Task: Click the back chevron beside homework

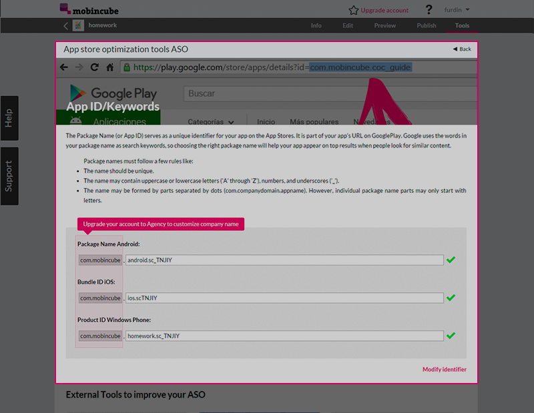Action: coord(65,25)
